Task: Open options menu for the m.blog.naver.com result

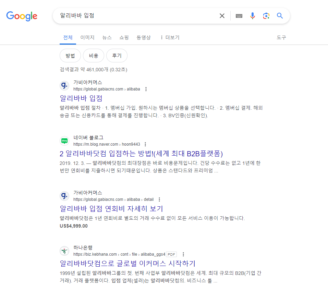Action: [x=145, y=144]
